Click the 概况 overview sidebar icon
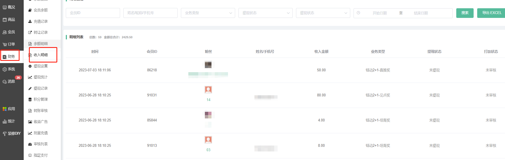This screenshot has height=160, width=505. 5,7
